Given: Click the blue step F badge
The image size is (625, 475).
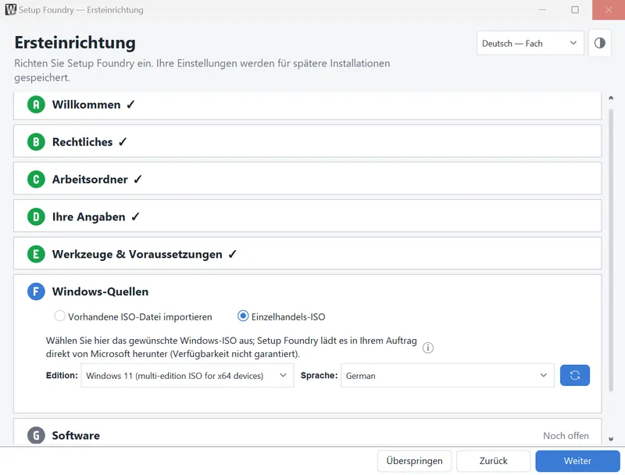Looking at the screenshot, I should (x=36, y=291).
